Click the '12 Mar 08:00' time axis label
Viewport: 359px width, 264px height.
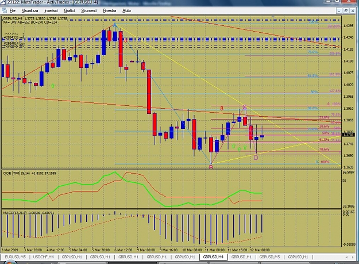260,250
